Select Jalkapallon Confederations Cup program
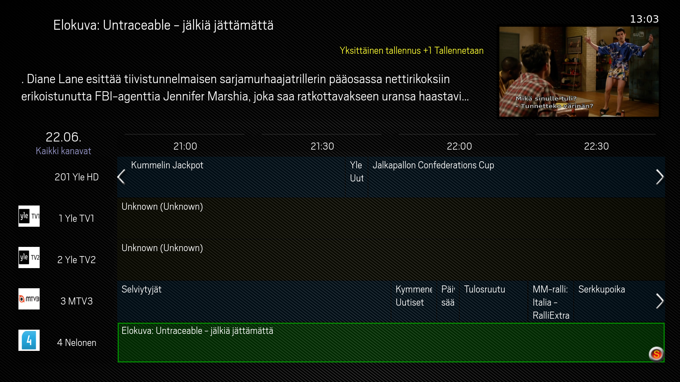680x382 pixels. [517, 177]
